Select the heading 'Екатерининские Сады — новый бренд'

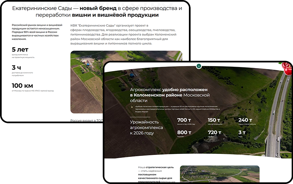click(97, 12)
